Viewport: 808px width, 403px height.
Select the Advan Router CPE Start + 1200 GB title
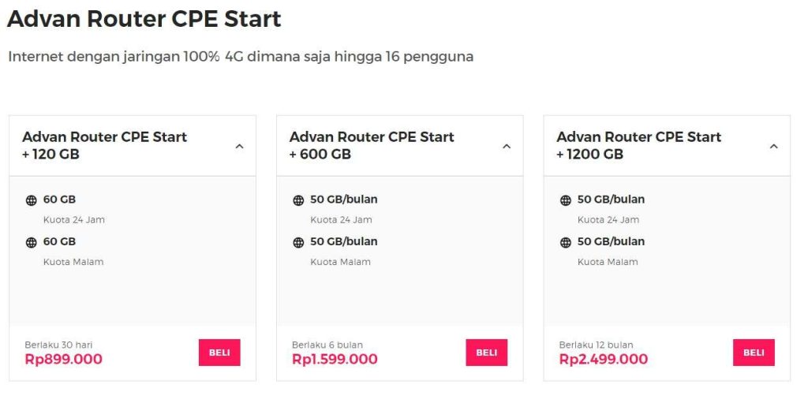638,145
